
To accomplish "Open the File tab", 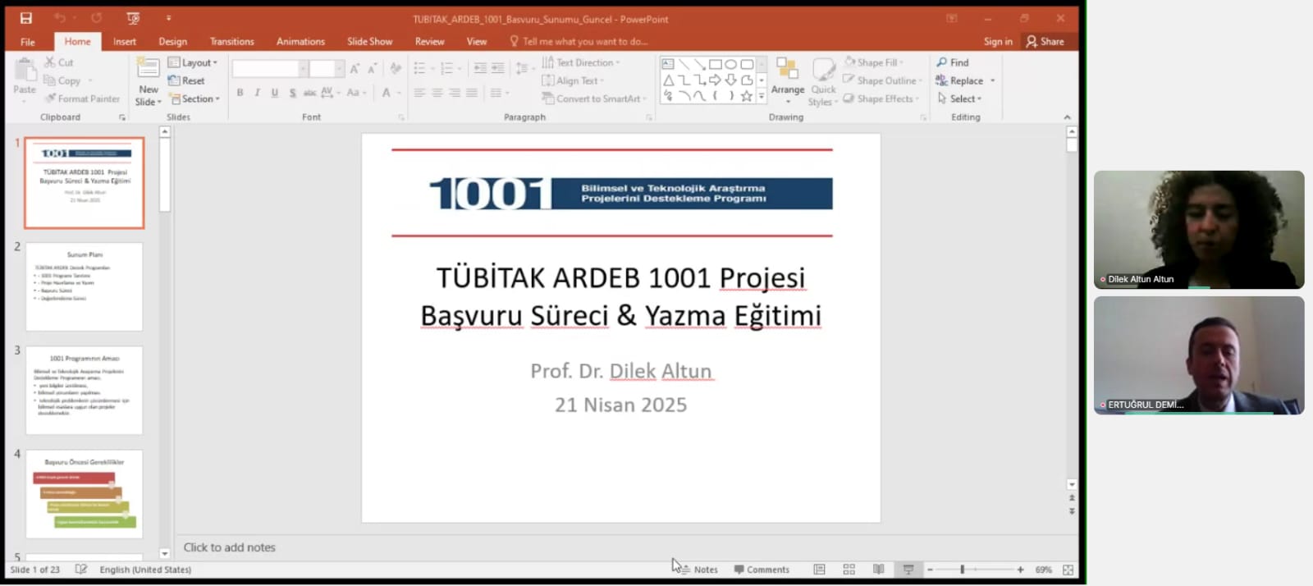I will (27, 41).
